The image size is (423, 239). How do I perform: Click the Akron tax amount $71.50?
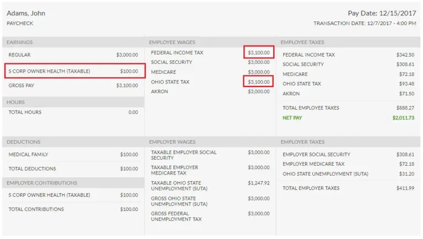pos(406,94)
